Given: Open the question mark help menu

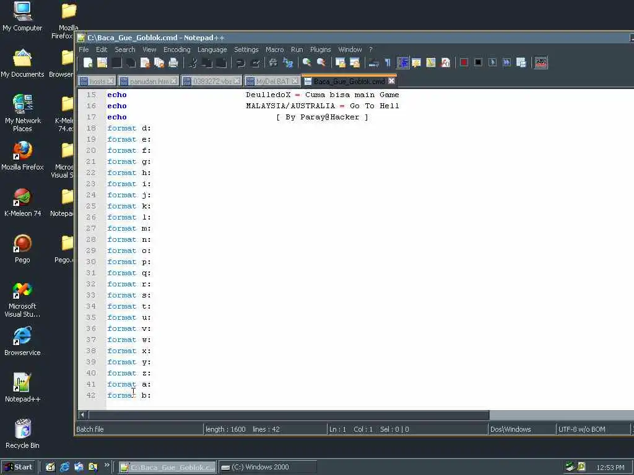Looking at the screenshot, I should pyautogui.click(x=370, y=49).
